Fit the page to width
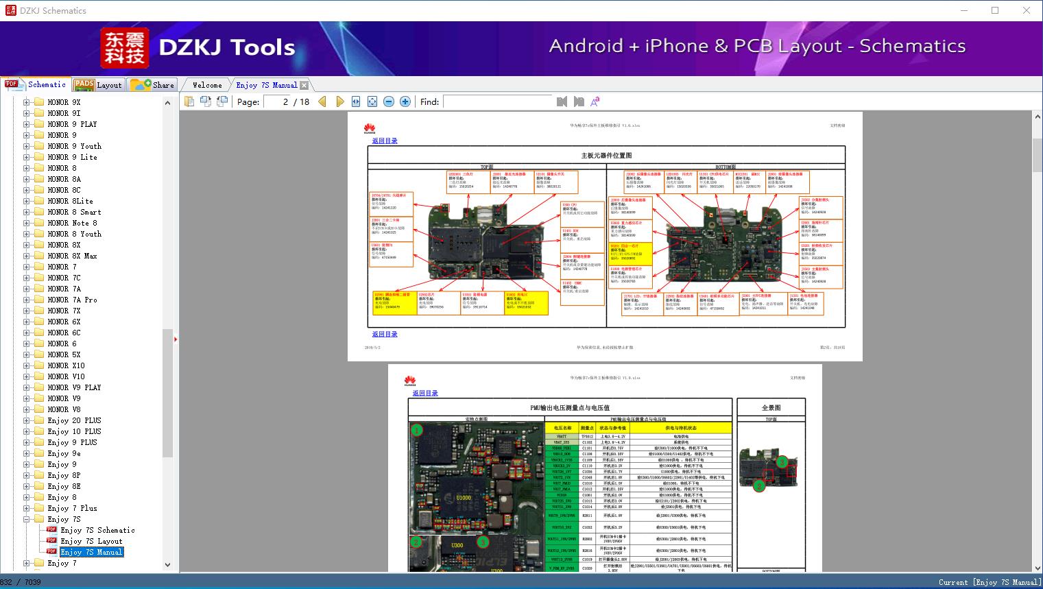The width and height of the screenshot is (1043, 589). [356, 101]
